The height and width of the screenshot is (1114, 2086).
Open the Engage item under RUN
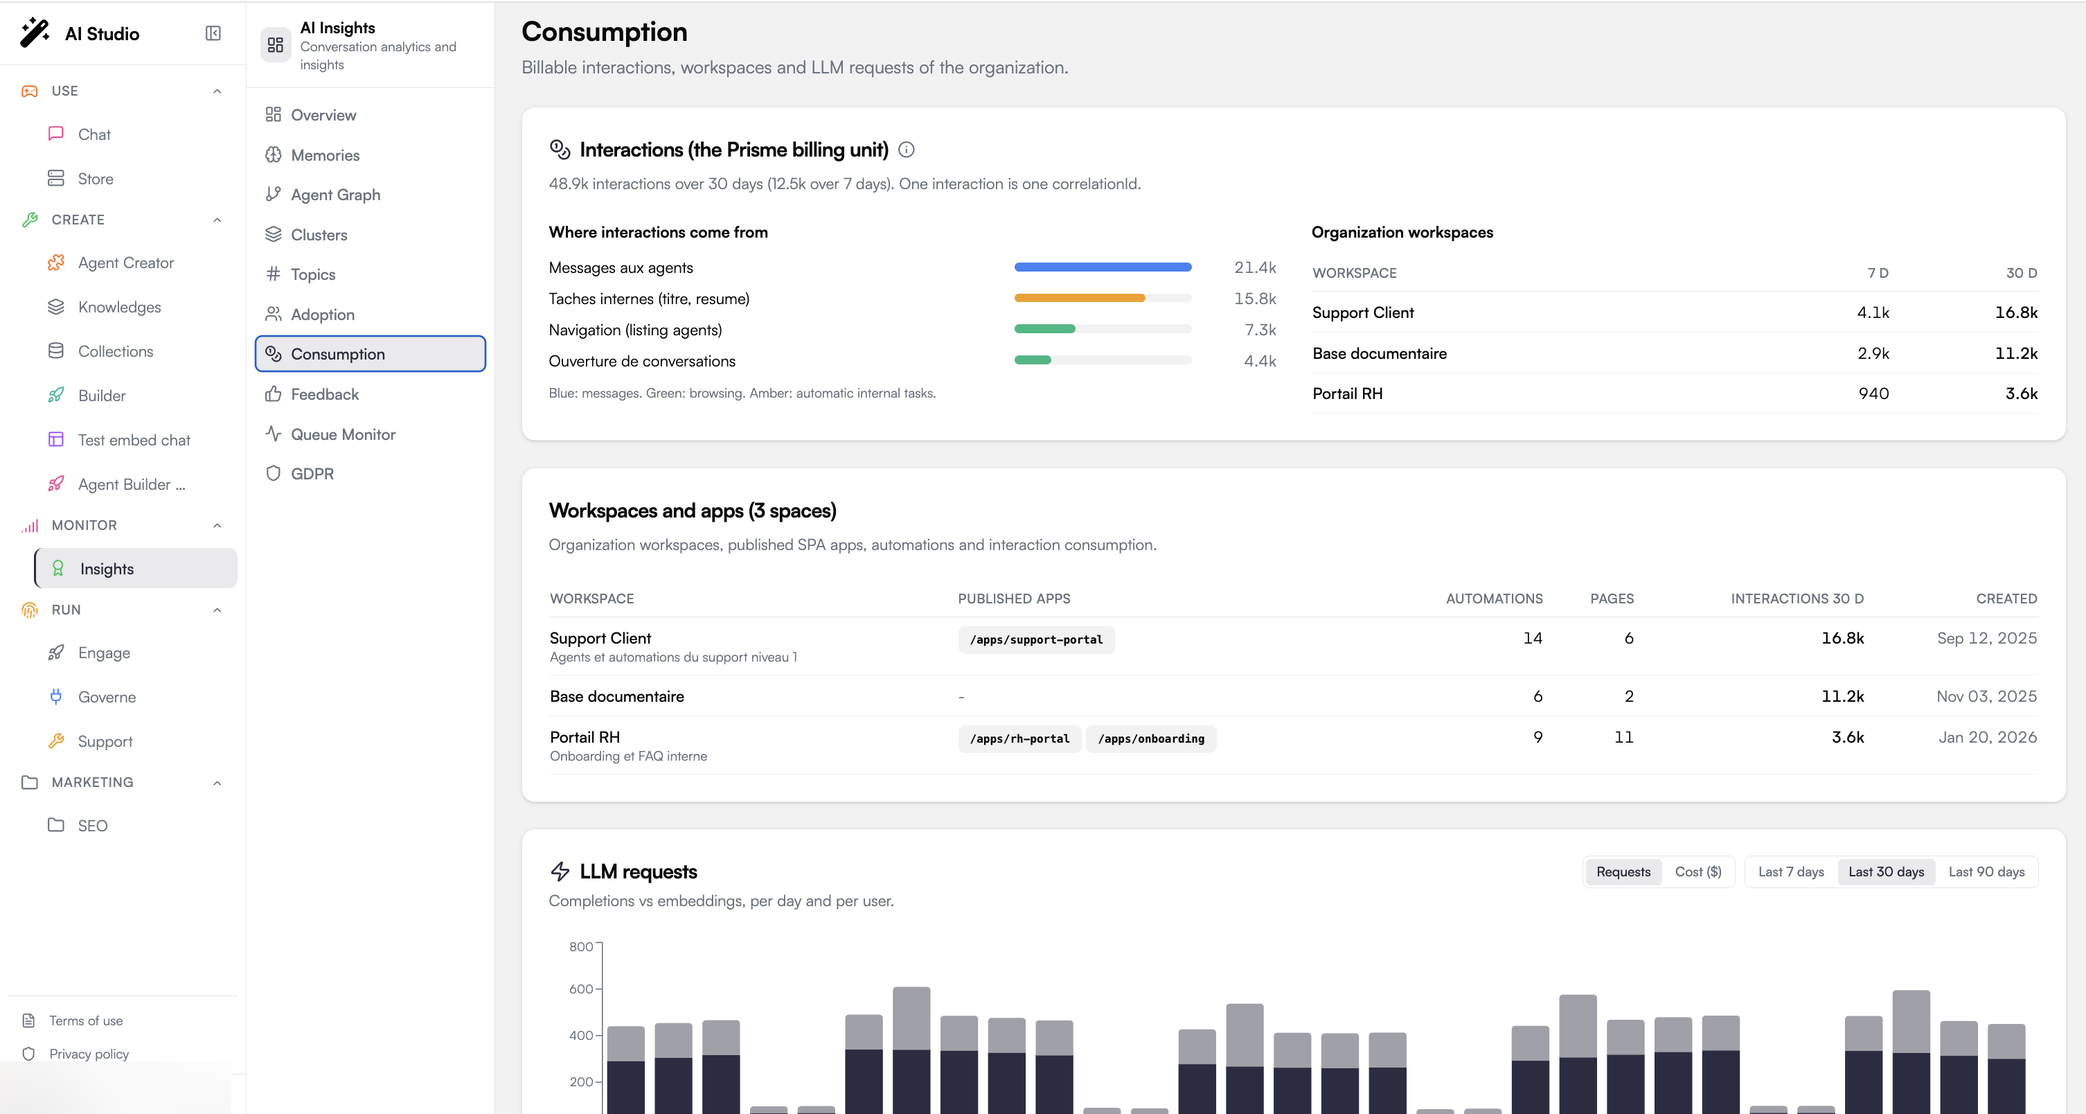(134, 652)
